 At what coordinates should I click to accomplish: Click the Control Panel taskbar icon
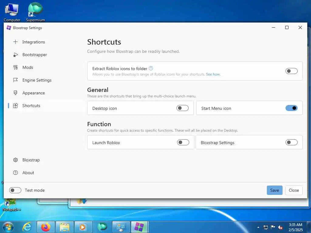coord(121,227)
